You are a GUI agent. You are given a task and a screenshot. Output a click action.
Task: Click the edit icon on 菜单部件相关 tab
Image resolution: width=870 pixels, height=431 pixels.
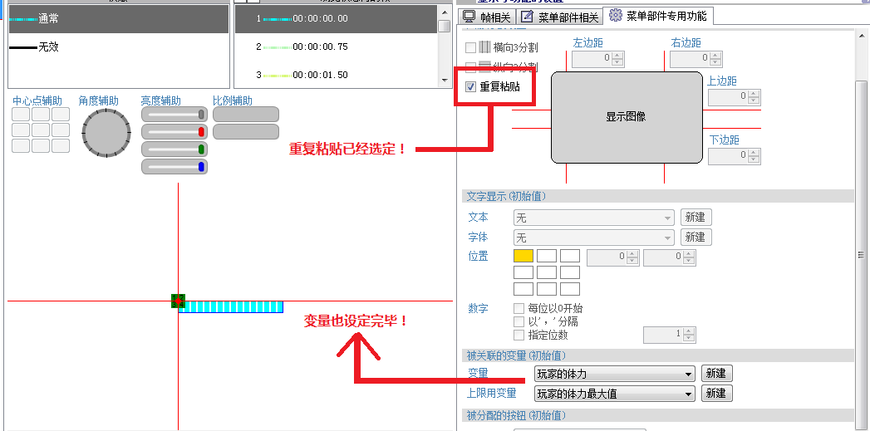(527, 17)
